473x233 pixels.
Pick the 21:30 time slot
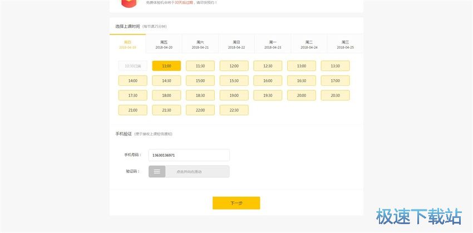pyautogui.click(x=166, y=110)
